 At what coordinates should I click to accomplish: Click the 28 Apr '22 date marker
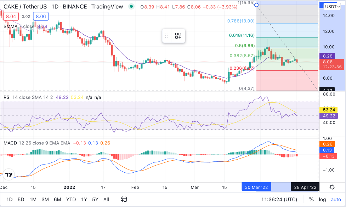click(x=305, y=187)
